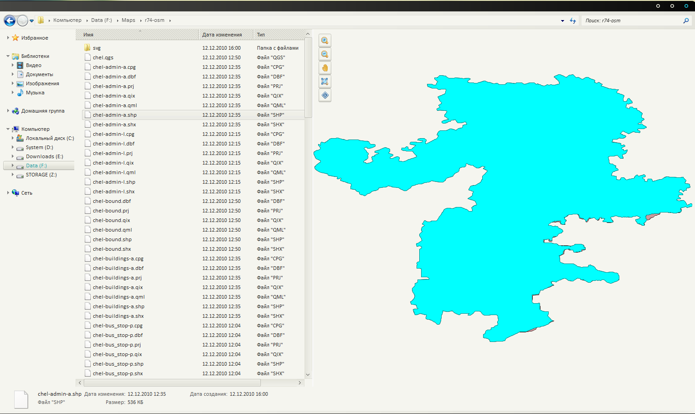The height and width of the screenshot is (414, 695).
Task: Open the recent locations dropdown arrow
Action: tap(31, 21)
